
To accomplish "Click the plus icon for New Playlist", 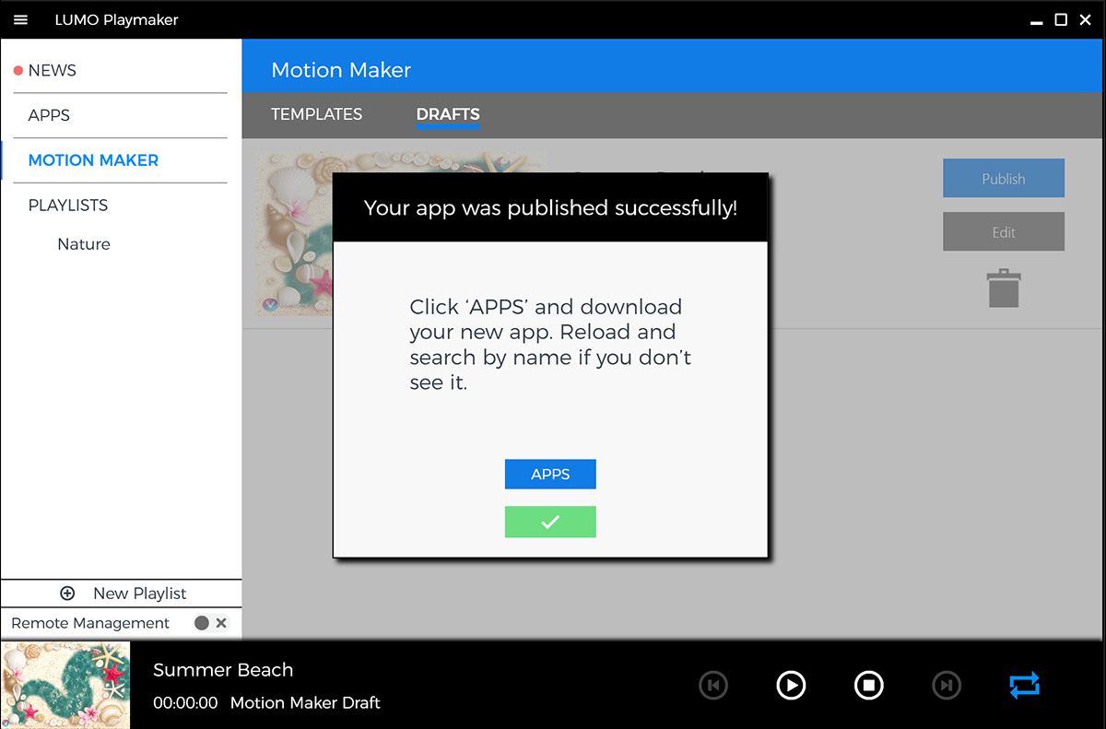I will [67, 594].
